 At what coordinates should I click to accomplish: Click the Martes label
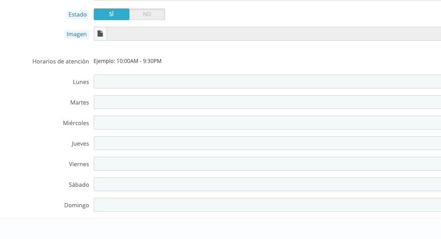tap(79, 102)
